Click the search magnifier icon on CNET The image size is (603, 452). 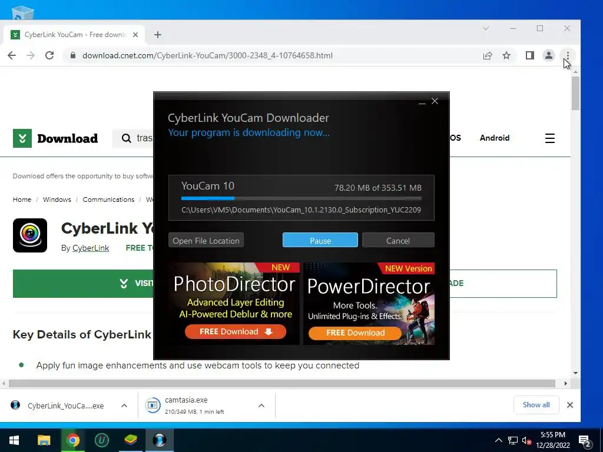coord(126,138)
